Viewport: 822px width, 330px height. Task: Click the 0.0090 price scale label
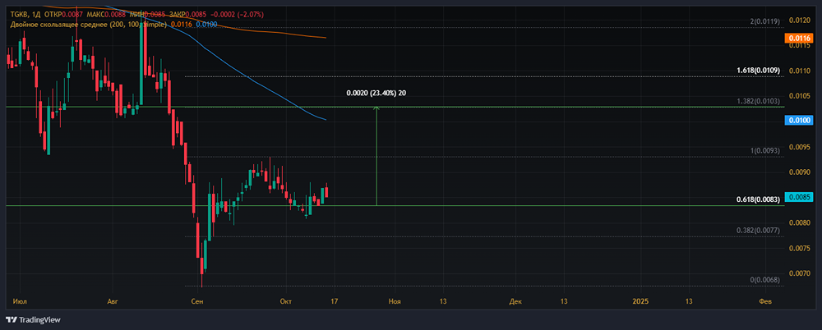point(798,172)
